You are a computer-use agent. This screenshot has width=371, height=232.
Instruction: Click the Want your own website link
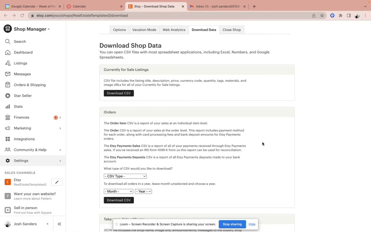point(35,194)
